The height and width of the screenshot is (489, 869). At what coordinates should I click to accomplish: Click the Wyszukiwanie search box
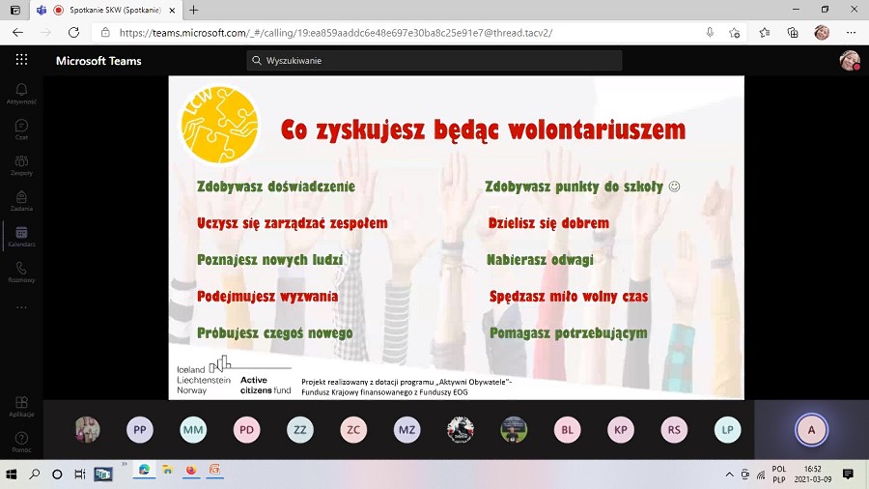(434, 60)
